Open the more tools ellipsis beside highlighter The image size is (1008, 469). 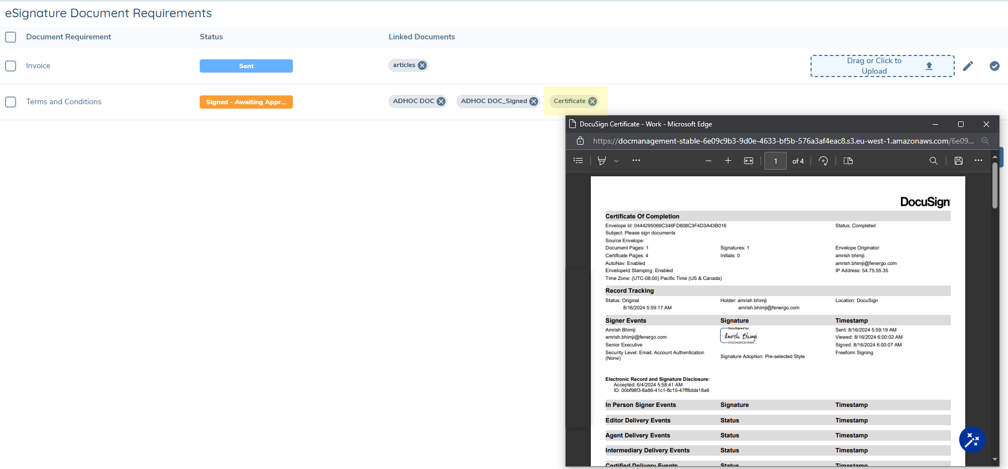click(636, 161)
